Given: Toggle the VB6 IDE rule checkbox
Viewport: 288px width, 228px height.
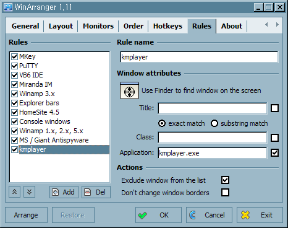Looking at the screenshot, I should pos(14,75).
